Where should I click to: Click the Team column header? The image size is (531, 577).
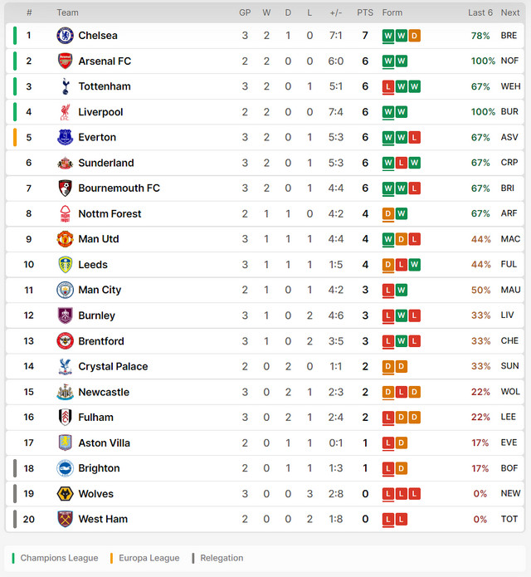68,13
